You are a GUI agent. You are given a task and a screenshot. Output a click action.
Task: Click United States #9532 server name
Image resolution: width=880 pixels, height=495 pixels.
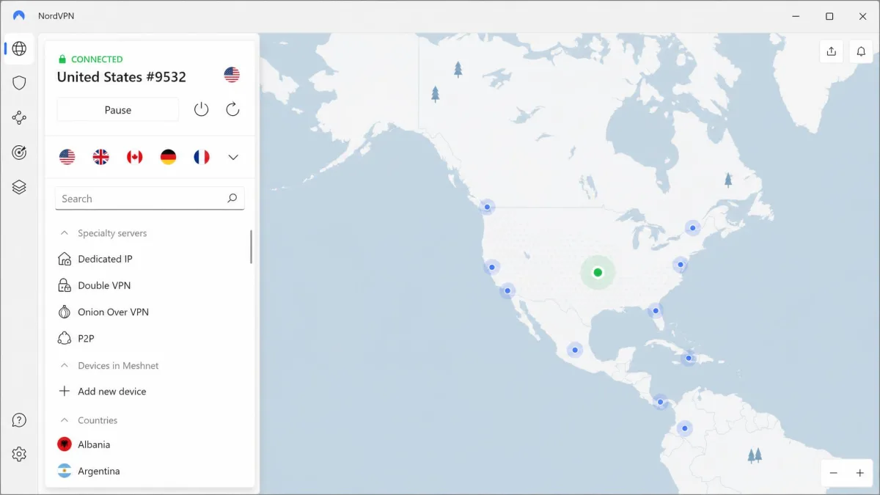[122, 77]
